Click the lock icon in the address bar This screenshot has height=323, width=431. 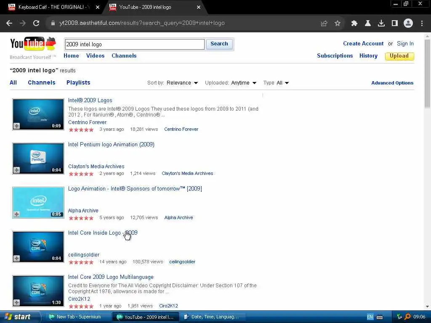coord(53,24)
